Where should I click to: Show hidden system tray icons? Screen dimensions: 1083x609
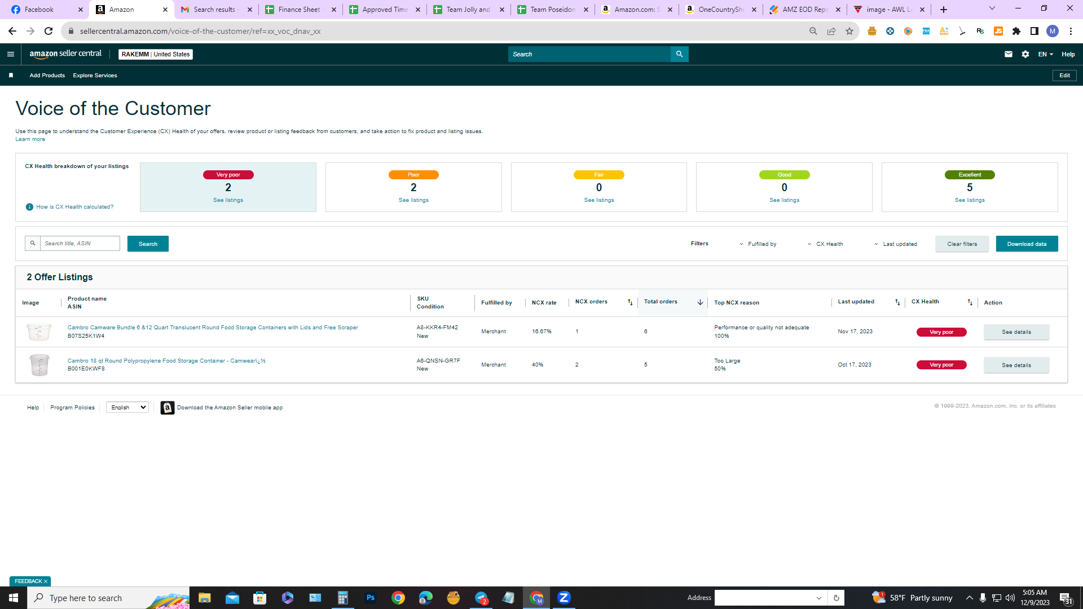pyautogui.click(x=969, y=598)
